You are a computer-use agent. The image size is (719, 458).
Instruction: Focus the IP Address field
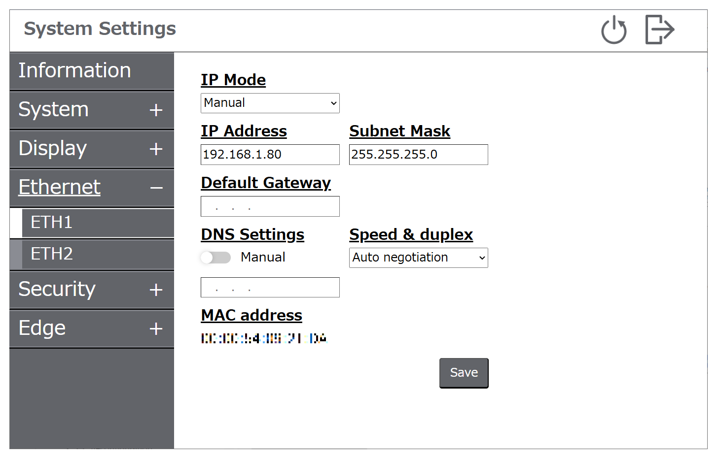click(270, 155)
